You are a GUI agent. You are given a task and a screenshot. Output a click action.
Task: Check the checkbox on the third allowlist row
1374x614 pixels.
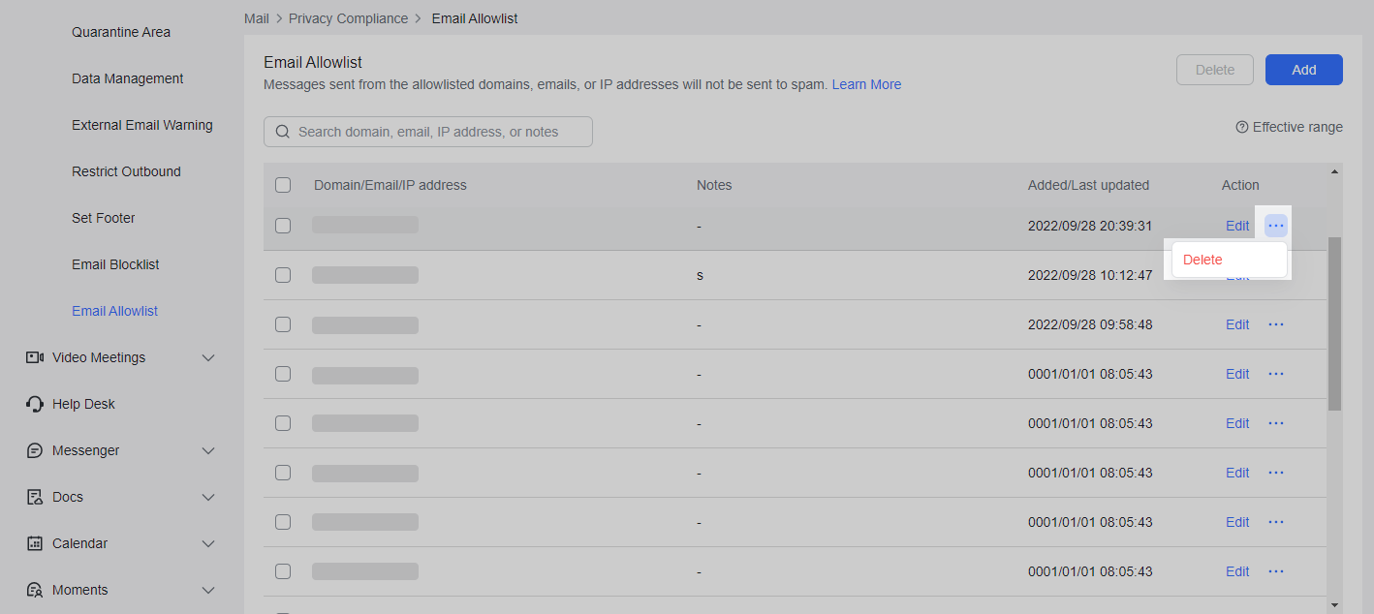[x=283, y=324]
